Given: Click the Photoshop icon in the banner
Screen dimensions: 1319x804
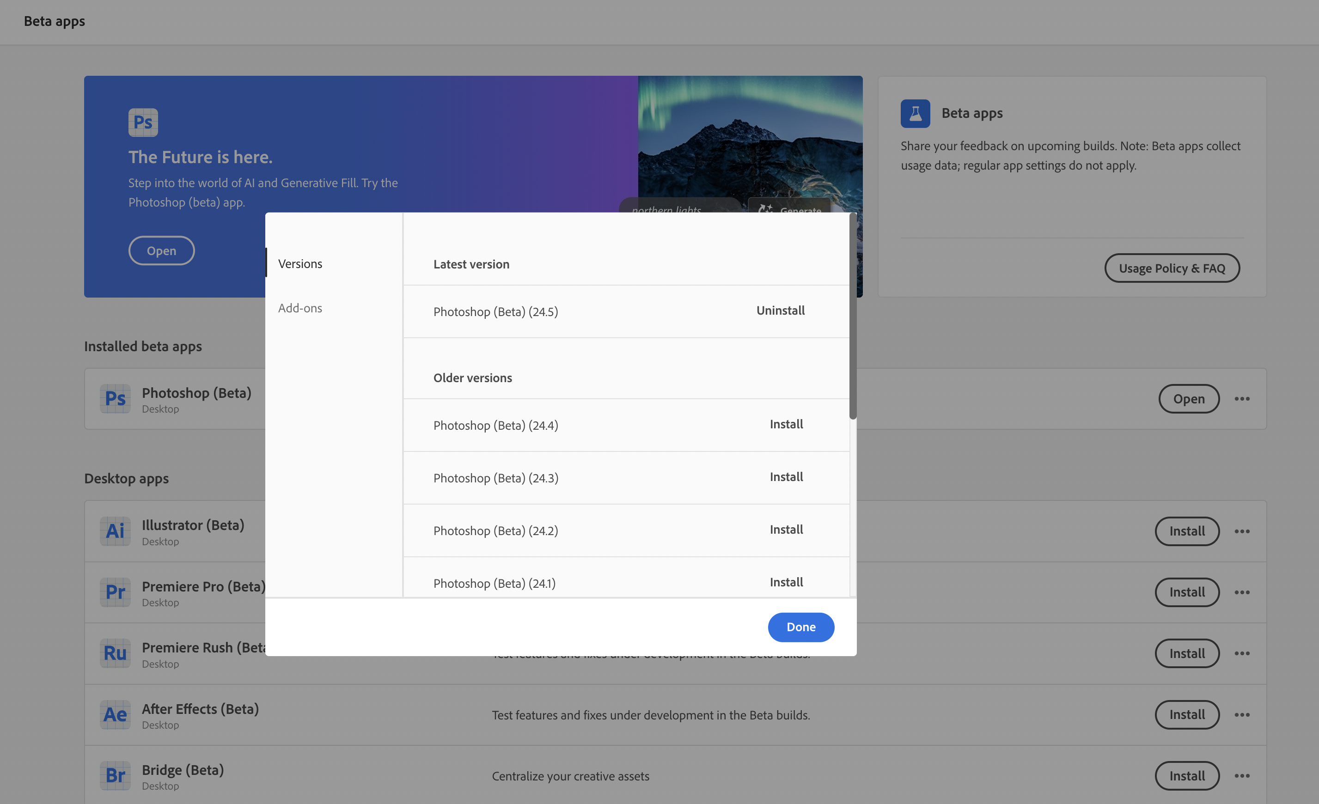Looking at the screenshot, I should point(143,122).
